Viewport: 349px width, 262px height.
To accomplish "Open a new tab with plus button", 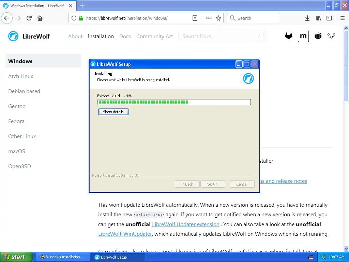I will 82,5.
